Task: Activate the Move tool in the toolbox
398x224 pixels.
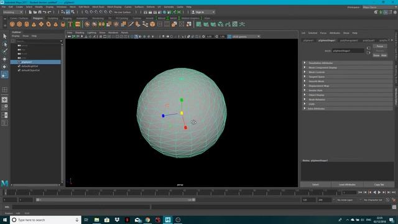Action: click(4, 59)
